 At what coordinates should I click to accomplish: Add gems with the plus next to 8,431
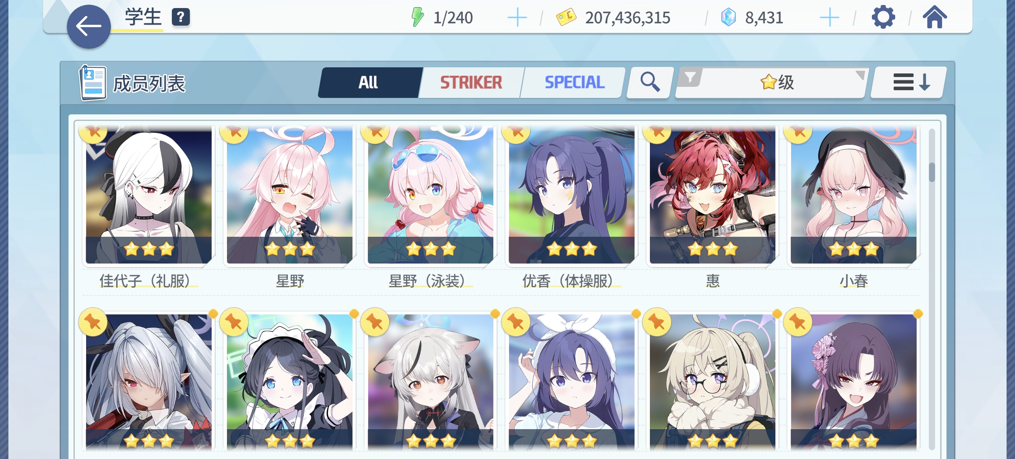tap(829, 18)
